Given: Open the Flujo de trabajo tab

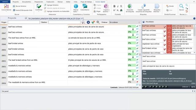Looking at the screenshot, I should pyautogui.click(x=86, y=2).
